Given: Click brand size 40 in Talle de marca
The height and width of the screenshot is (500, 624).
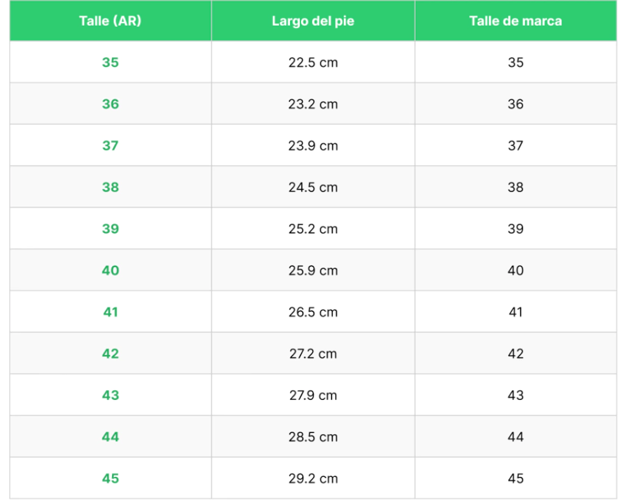Looking at the screenshot, I should 516,270.
